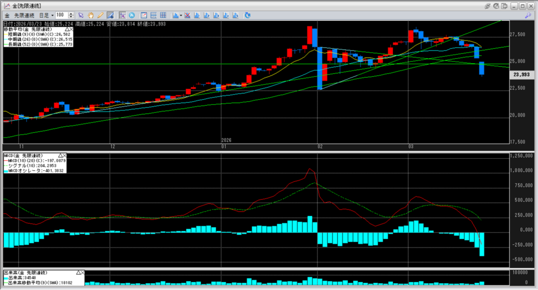Click the trendline edit tool icon
The image size is (538, 290).
coord(110,15)
